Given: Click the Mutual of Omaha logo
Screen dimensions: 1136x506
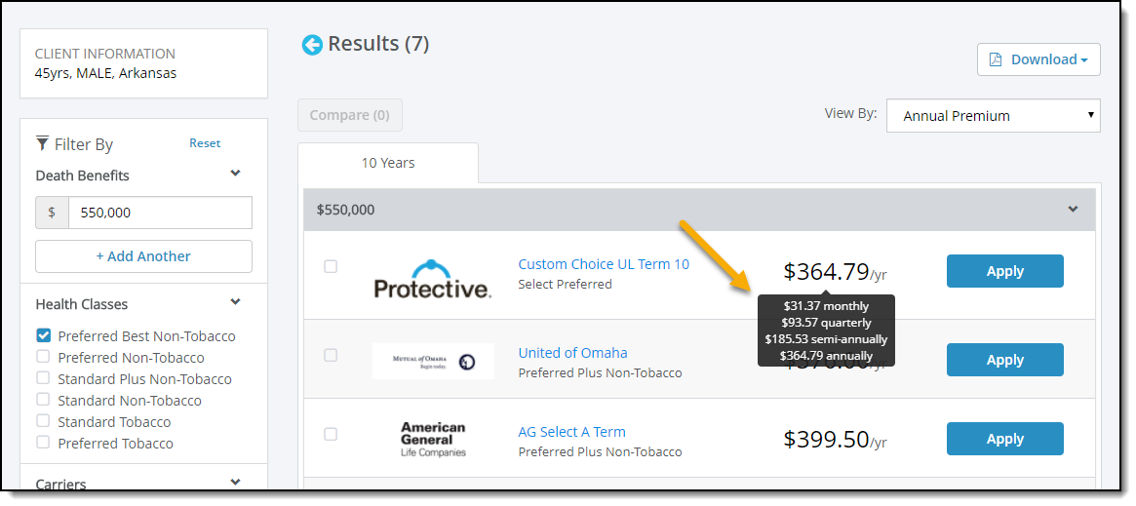Looking at the screenshot, I should (433, 362).
